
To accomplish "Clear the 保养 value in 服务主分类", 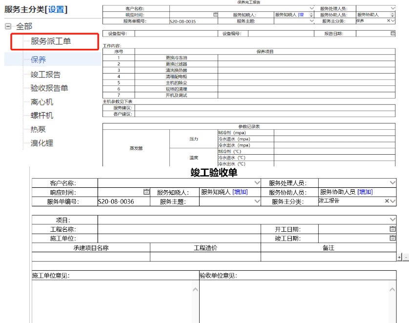I will tap(389, 21).
